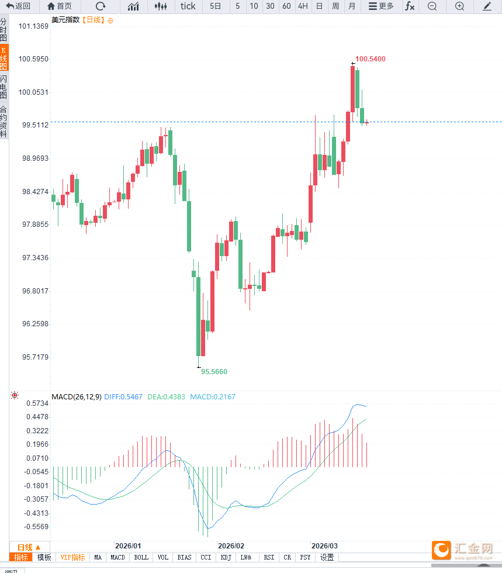Go to 首页 home page
This screenshot has width=502, height=573.
tap(59, 6)
